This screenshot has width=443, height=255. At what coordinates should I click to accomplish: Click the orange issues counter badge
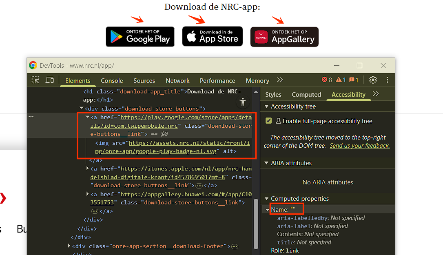(x=354, y=80)
